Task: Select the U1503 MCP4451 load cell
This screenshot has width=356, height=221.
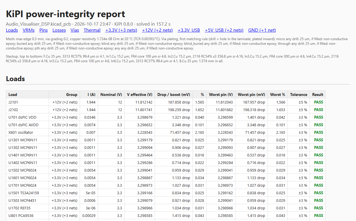Action: click(27, 200)
